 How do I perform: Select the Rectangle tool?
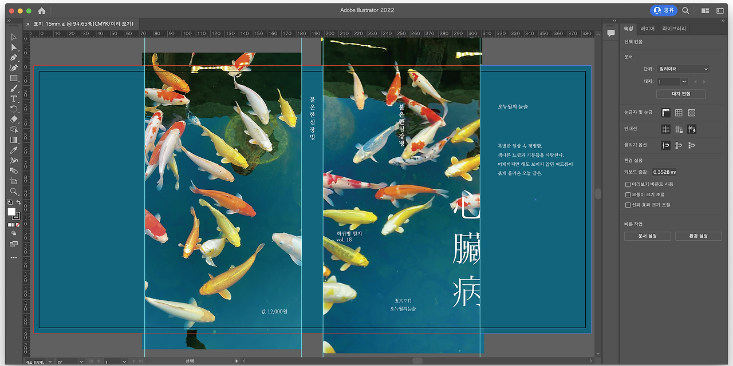coord(14,78)
